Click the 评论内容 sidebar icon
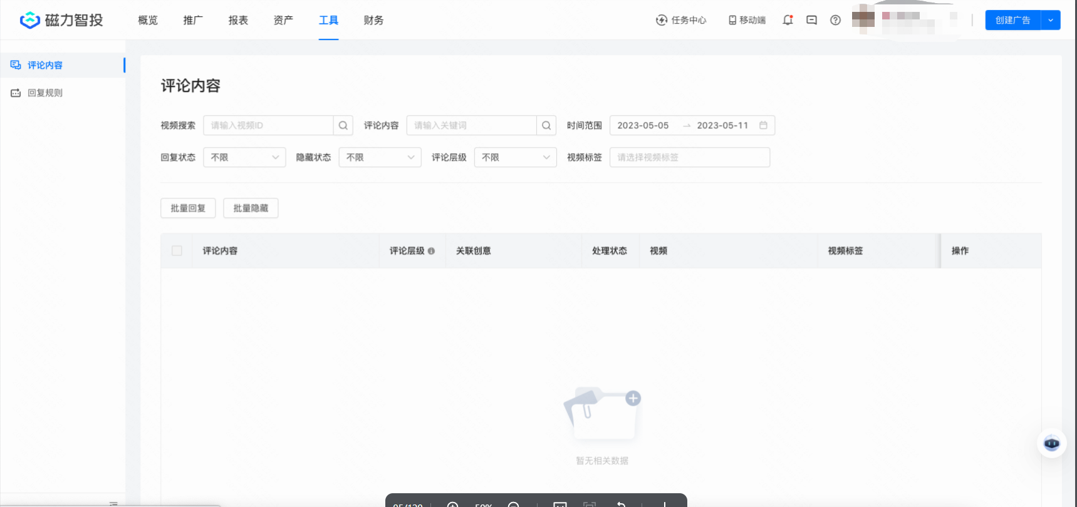Image resolution: width=1077 pixels, height=507 pixels. point(16,65)
